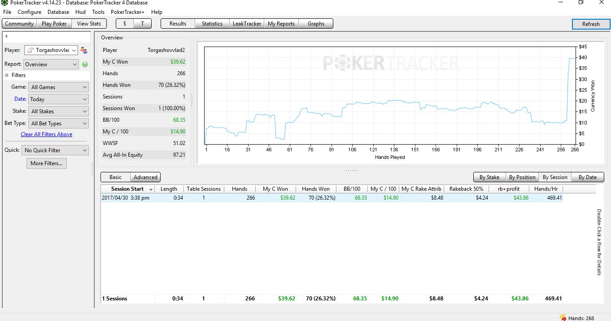Click the '1 Sessions' totals row label
Screen dimensions: 611x321
click(114, 299)
